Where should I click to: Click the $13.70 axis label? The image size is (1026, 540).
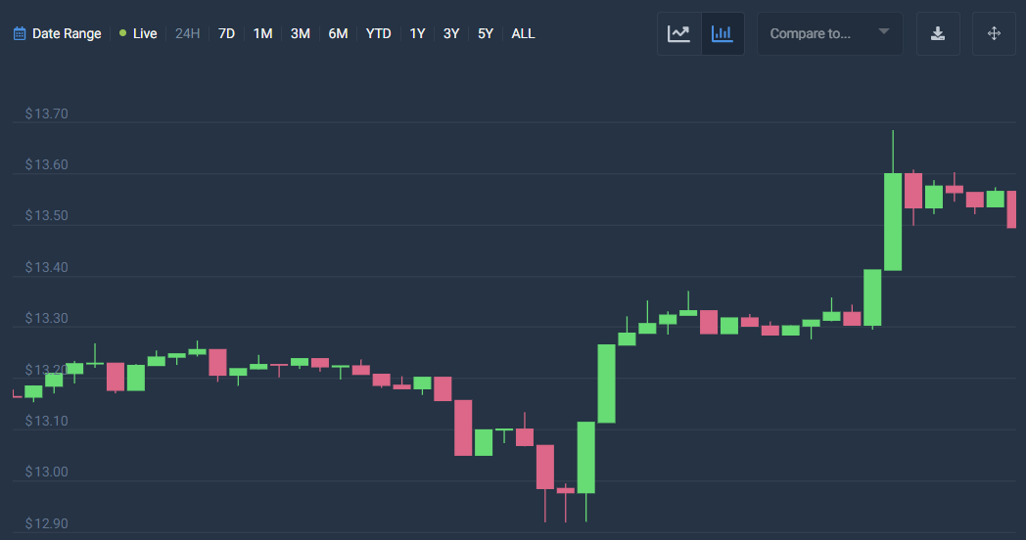click(46, 113)
